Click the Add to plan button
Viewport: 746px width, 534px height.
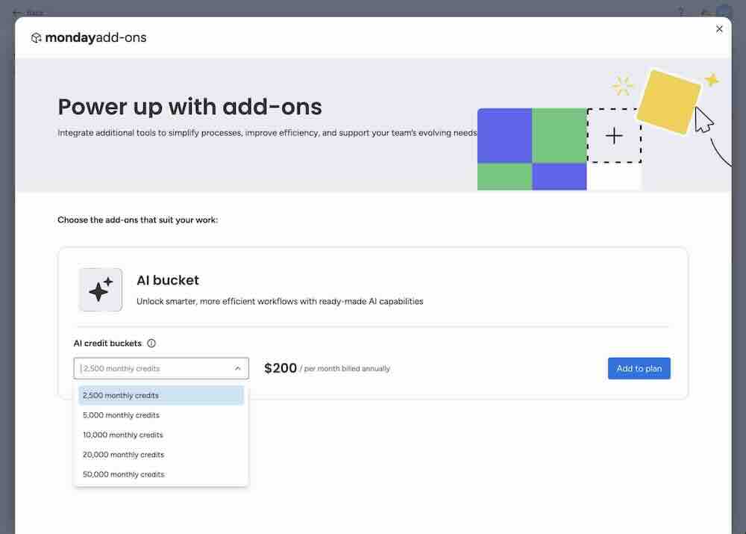(x=639, y=368)
